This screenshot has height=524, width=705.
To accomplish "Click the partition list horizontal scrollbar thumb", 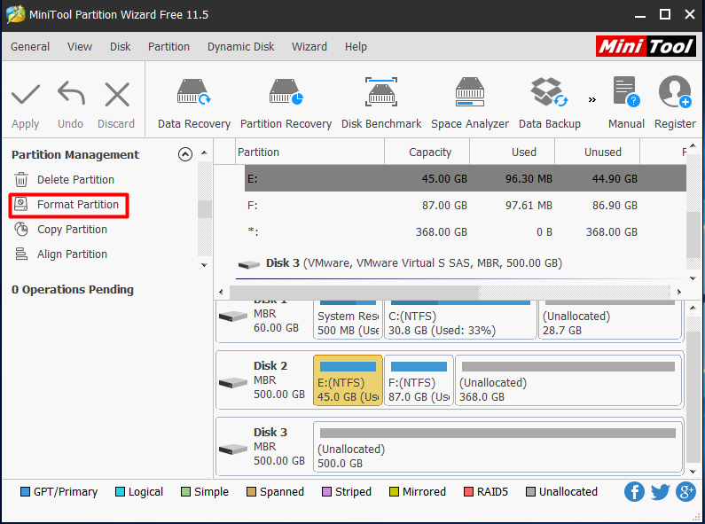I will click(354, 292).
